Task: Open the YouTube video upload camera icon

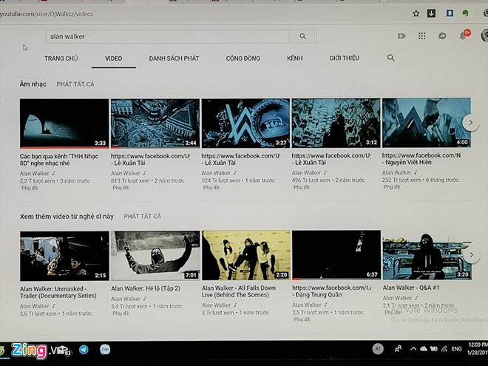Action: (x=401, y=36)
